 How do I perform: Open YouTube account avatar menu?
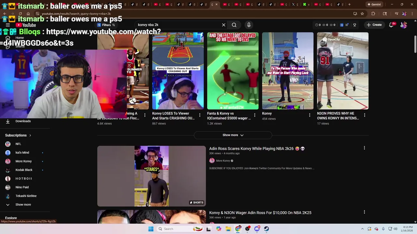pyautogui.click(x=404, y=25)
